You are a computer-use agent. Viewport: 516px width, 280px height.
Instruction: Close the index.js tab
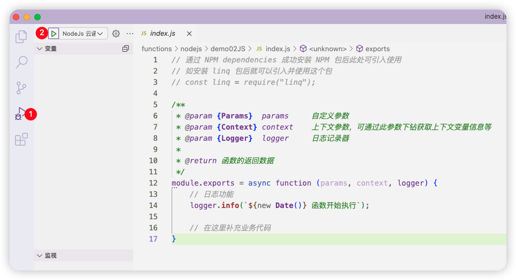point(189,34)
